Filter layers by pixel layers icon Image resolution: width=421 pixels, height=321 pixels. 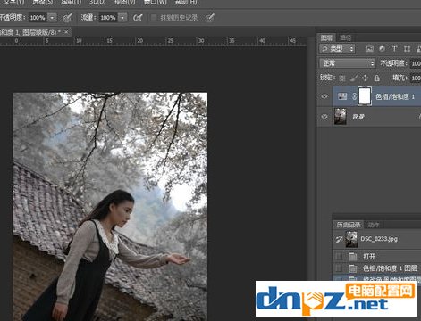coord(370,49)
